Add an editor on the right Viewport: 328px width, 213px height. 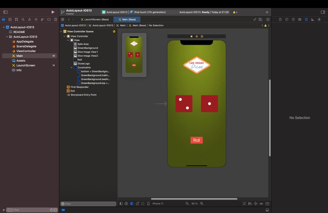268,19
